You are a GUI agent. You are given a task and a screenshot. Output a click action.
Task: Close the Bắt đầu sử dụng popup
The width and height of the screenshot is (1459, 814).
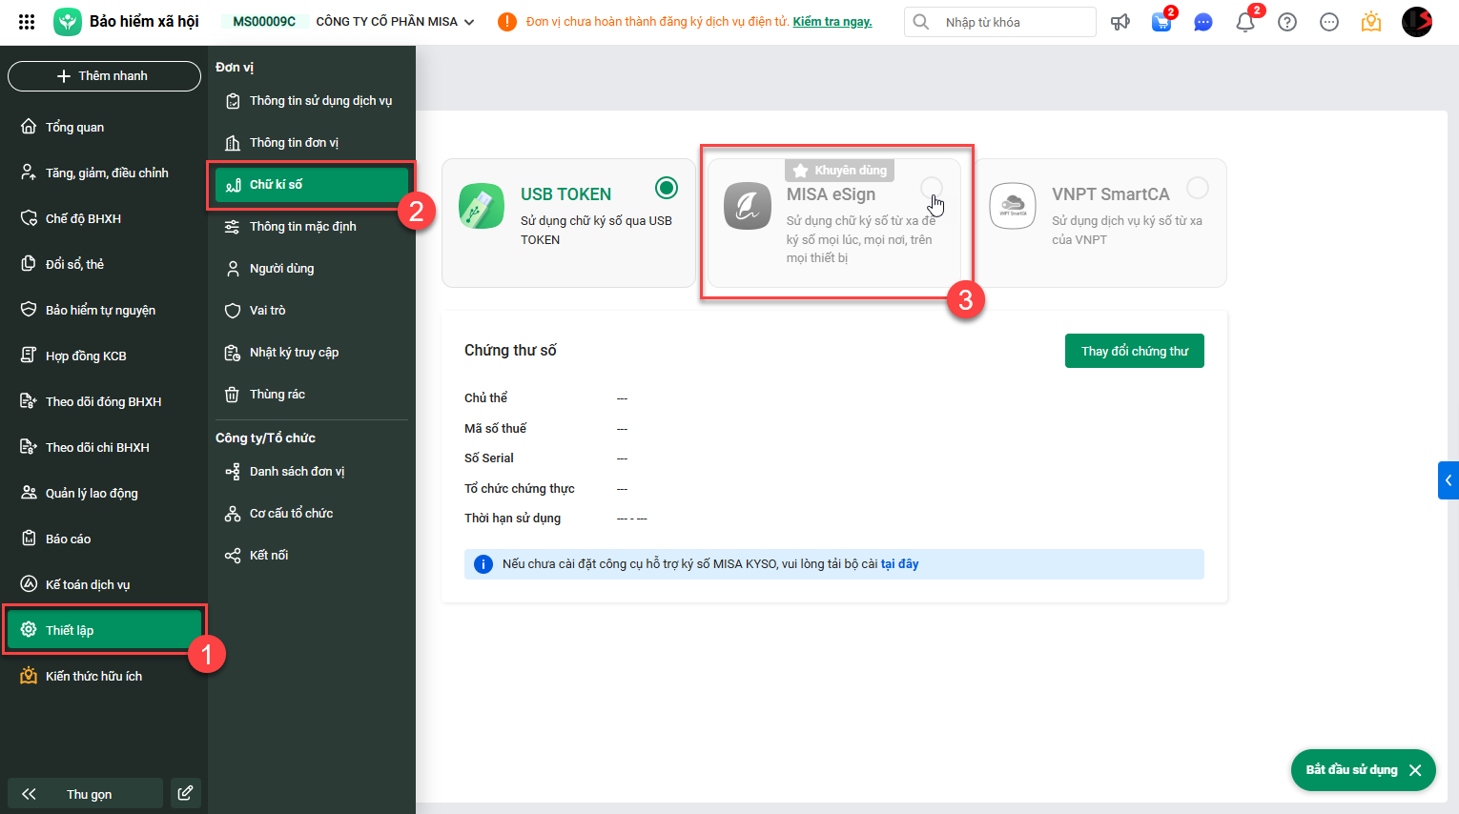[x=1415, y=770]
